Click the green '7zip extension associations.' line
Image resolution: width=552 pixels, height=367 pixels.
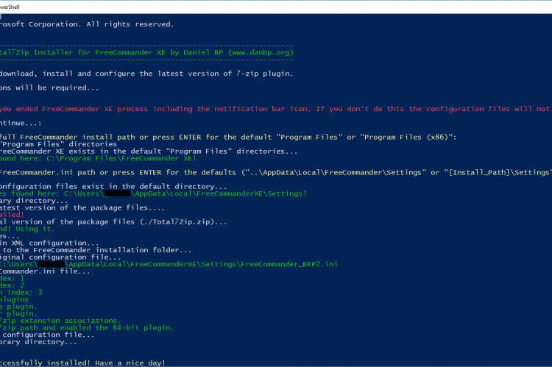[x=60, y=321]
